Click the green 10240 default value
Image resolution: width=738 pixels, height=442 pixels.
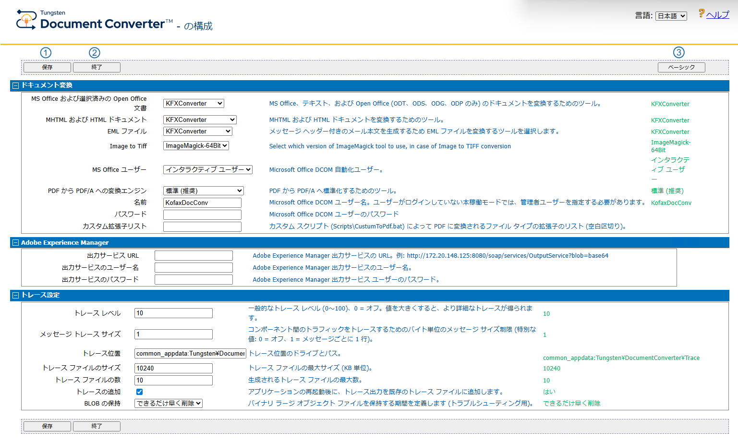(552, 369)
